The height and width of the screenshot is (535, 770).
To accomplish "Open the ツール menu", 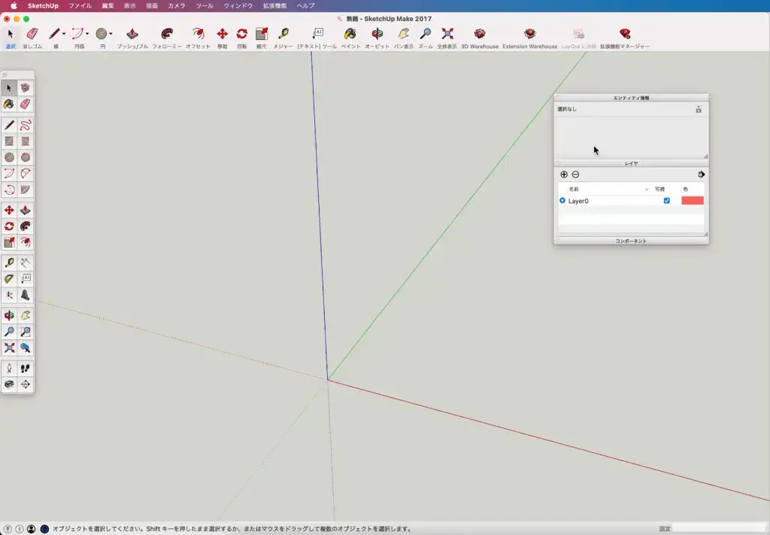I will [205, 6].
